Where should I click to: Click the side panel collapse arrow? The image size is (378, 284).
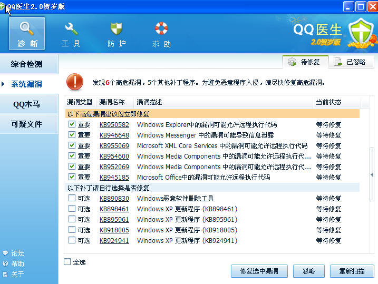pyautogui.click(x=372, y=174)
